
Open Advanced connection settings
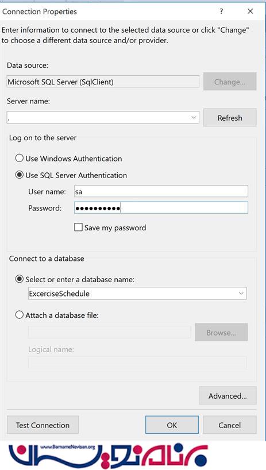coord(228,396)
